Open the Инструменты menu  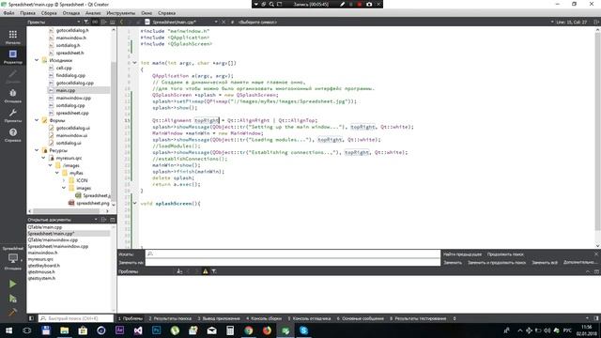tap(121, 13)
